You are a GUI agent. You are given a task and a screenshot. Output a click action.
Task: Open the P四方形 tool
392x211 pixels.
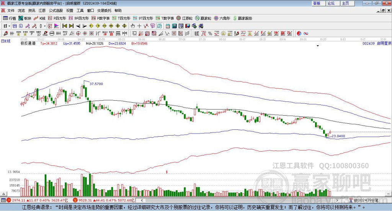click(57, 18)
